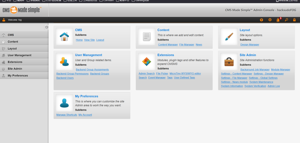Viewport: 300px width, 143px height.
Task: Open the My Account link
Action: (x=85, y=115)
